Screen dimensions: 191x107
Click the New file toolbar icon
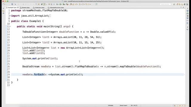click(3, 4)
